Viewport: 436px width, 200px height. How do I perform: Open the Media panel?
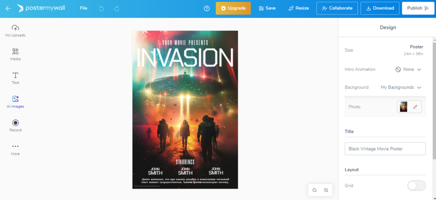pos(15,54)
